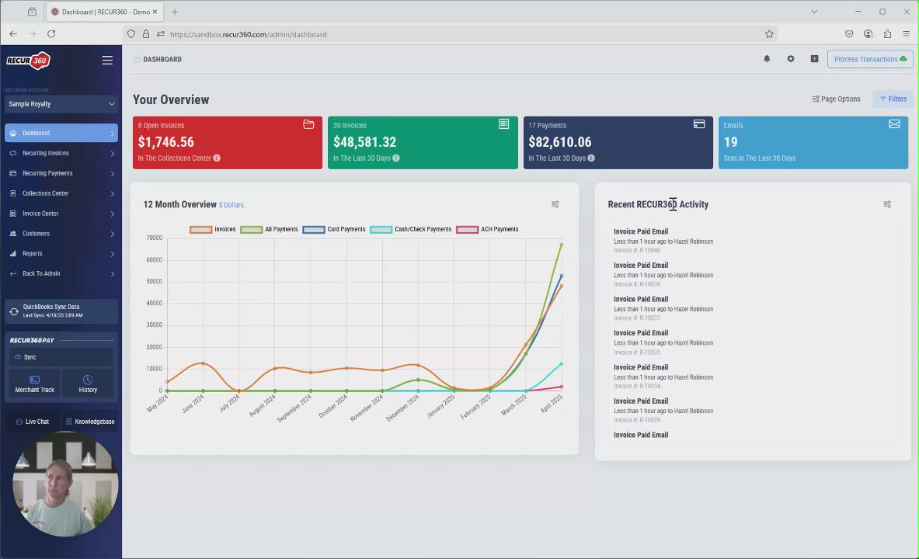The image size is (919, 559).
Task: Open a new browser tab
Action: [x=175, y=12]
